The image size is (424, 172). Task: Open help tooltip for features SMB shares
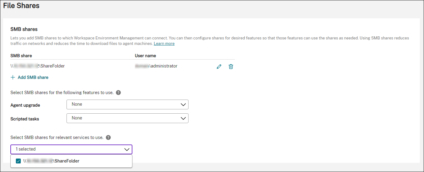(x=118, y=93)
